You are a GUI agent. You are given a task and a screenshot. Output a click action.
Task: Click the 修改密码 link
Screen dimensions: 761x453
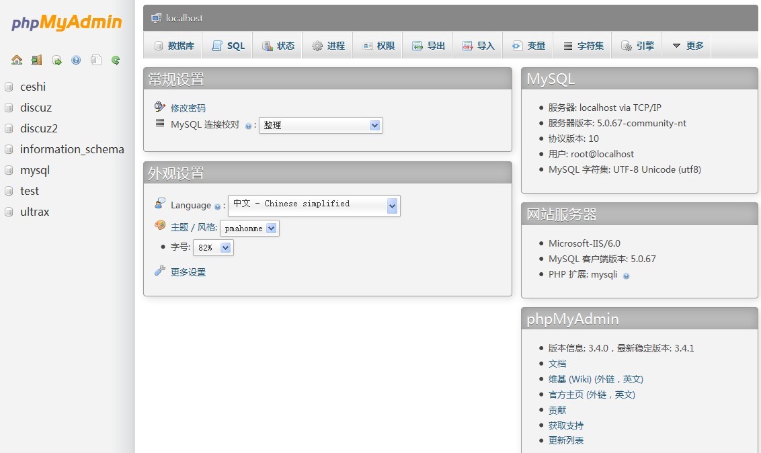point(188,108)
